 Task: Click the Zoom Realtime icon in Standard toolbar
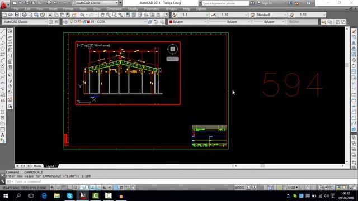pos(108,15)
